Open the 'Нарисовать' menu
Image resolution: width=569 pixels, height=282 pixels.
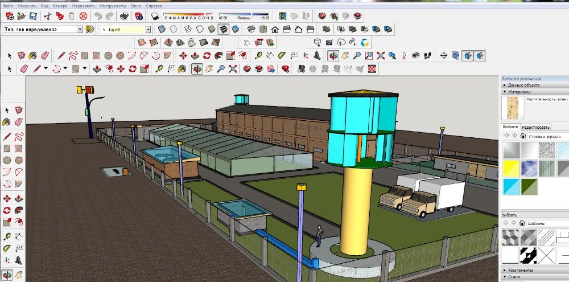pyautogui.click(x=83, y=6)
